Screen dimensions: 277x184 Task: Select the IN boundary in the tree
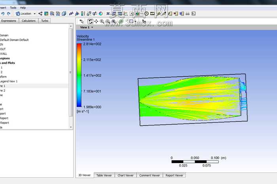[x=2, y=44]
